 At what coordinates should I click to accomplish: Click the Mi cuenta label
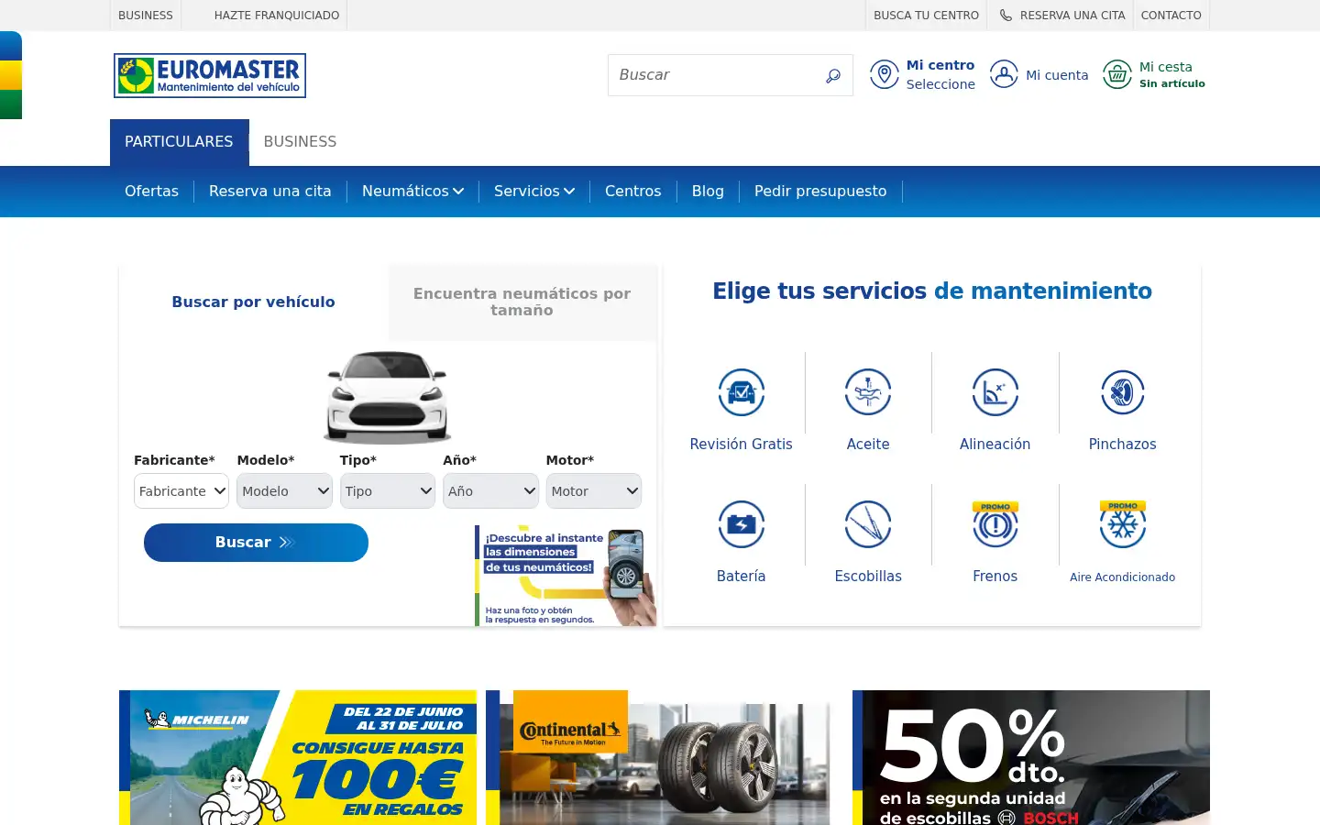(x=1057, y=75)
